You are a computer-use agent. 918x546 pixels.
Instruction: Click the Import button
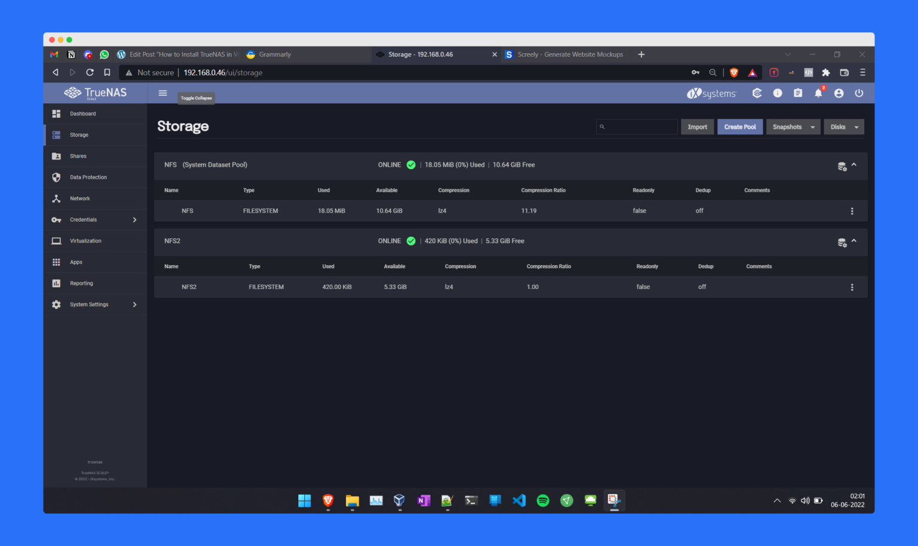(x=697, y=127)
